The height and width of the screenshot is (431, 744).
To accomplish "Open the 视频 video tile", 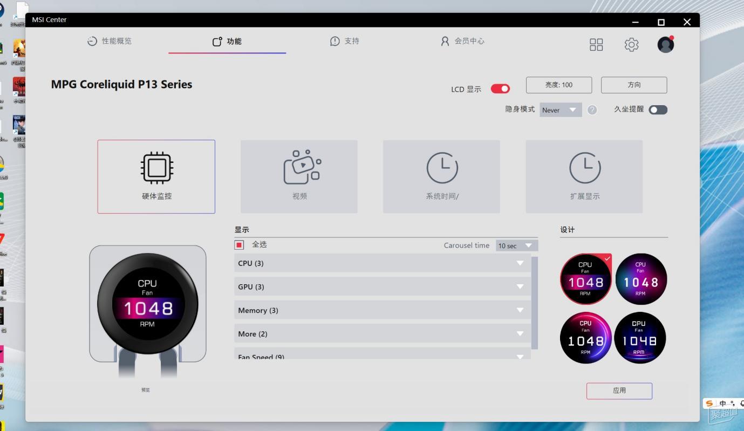I will 299,177.
